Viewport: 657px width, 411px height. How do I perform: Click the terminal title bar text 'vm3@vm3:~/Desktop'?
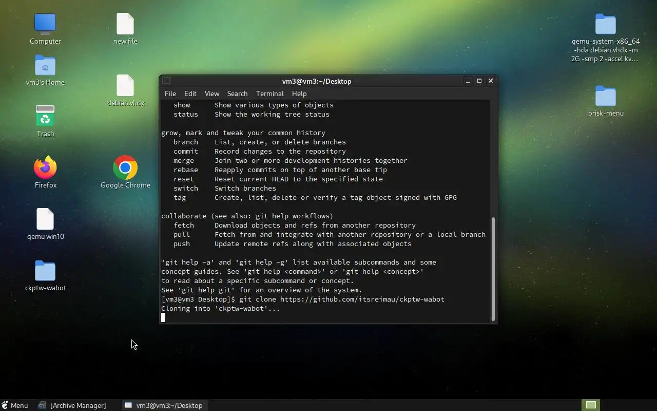pyautogui.click(x=317, y=81)
